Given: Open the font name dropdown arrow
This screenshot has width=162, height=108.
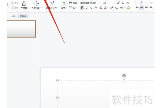Looking at the screenshot, I should pyautogui.click(x=102, y=3).
